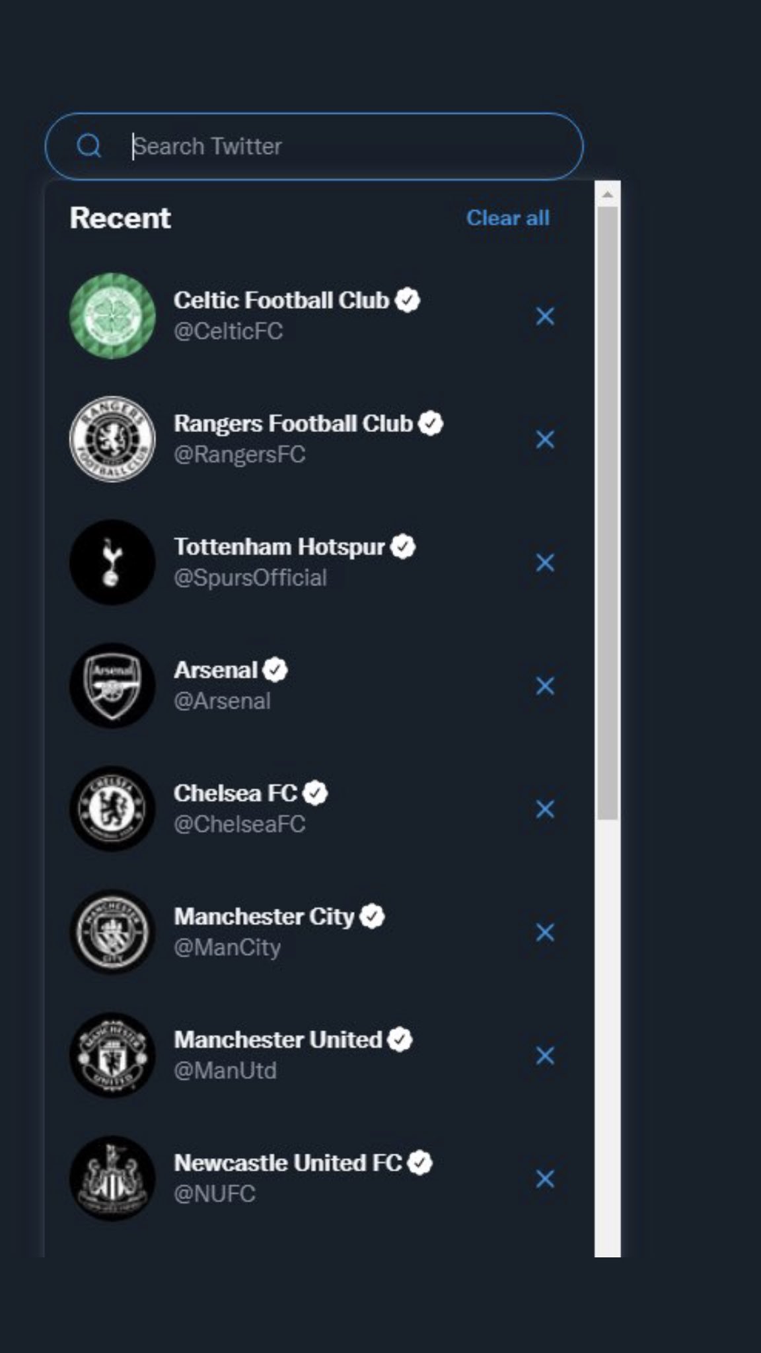
Task: Select the Manchester City account name
Action: point(264,916)
